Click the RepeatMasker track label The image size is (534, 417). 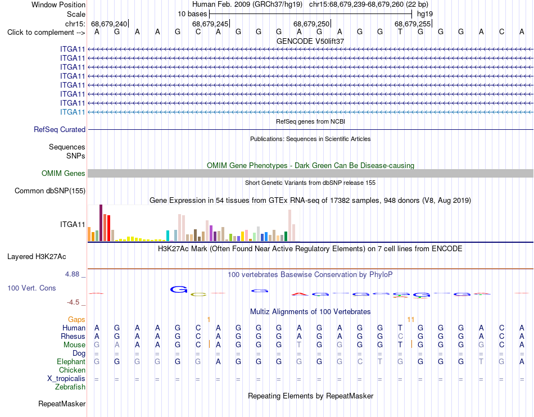click(x=62, y=404)
